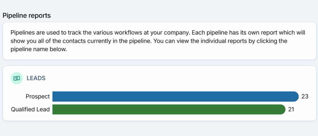Click the Qualified Lead count of 21
The width and height of the screenshot is (318, 136).
pyautogui.click(x=291, y=109)
